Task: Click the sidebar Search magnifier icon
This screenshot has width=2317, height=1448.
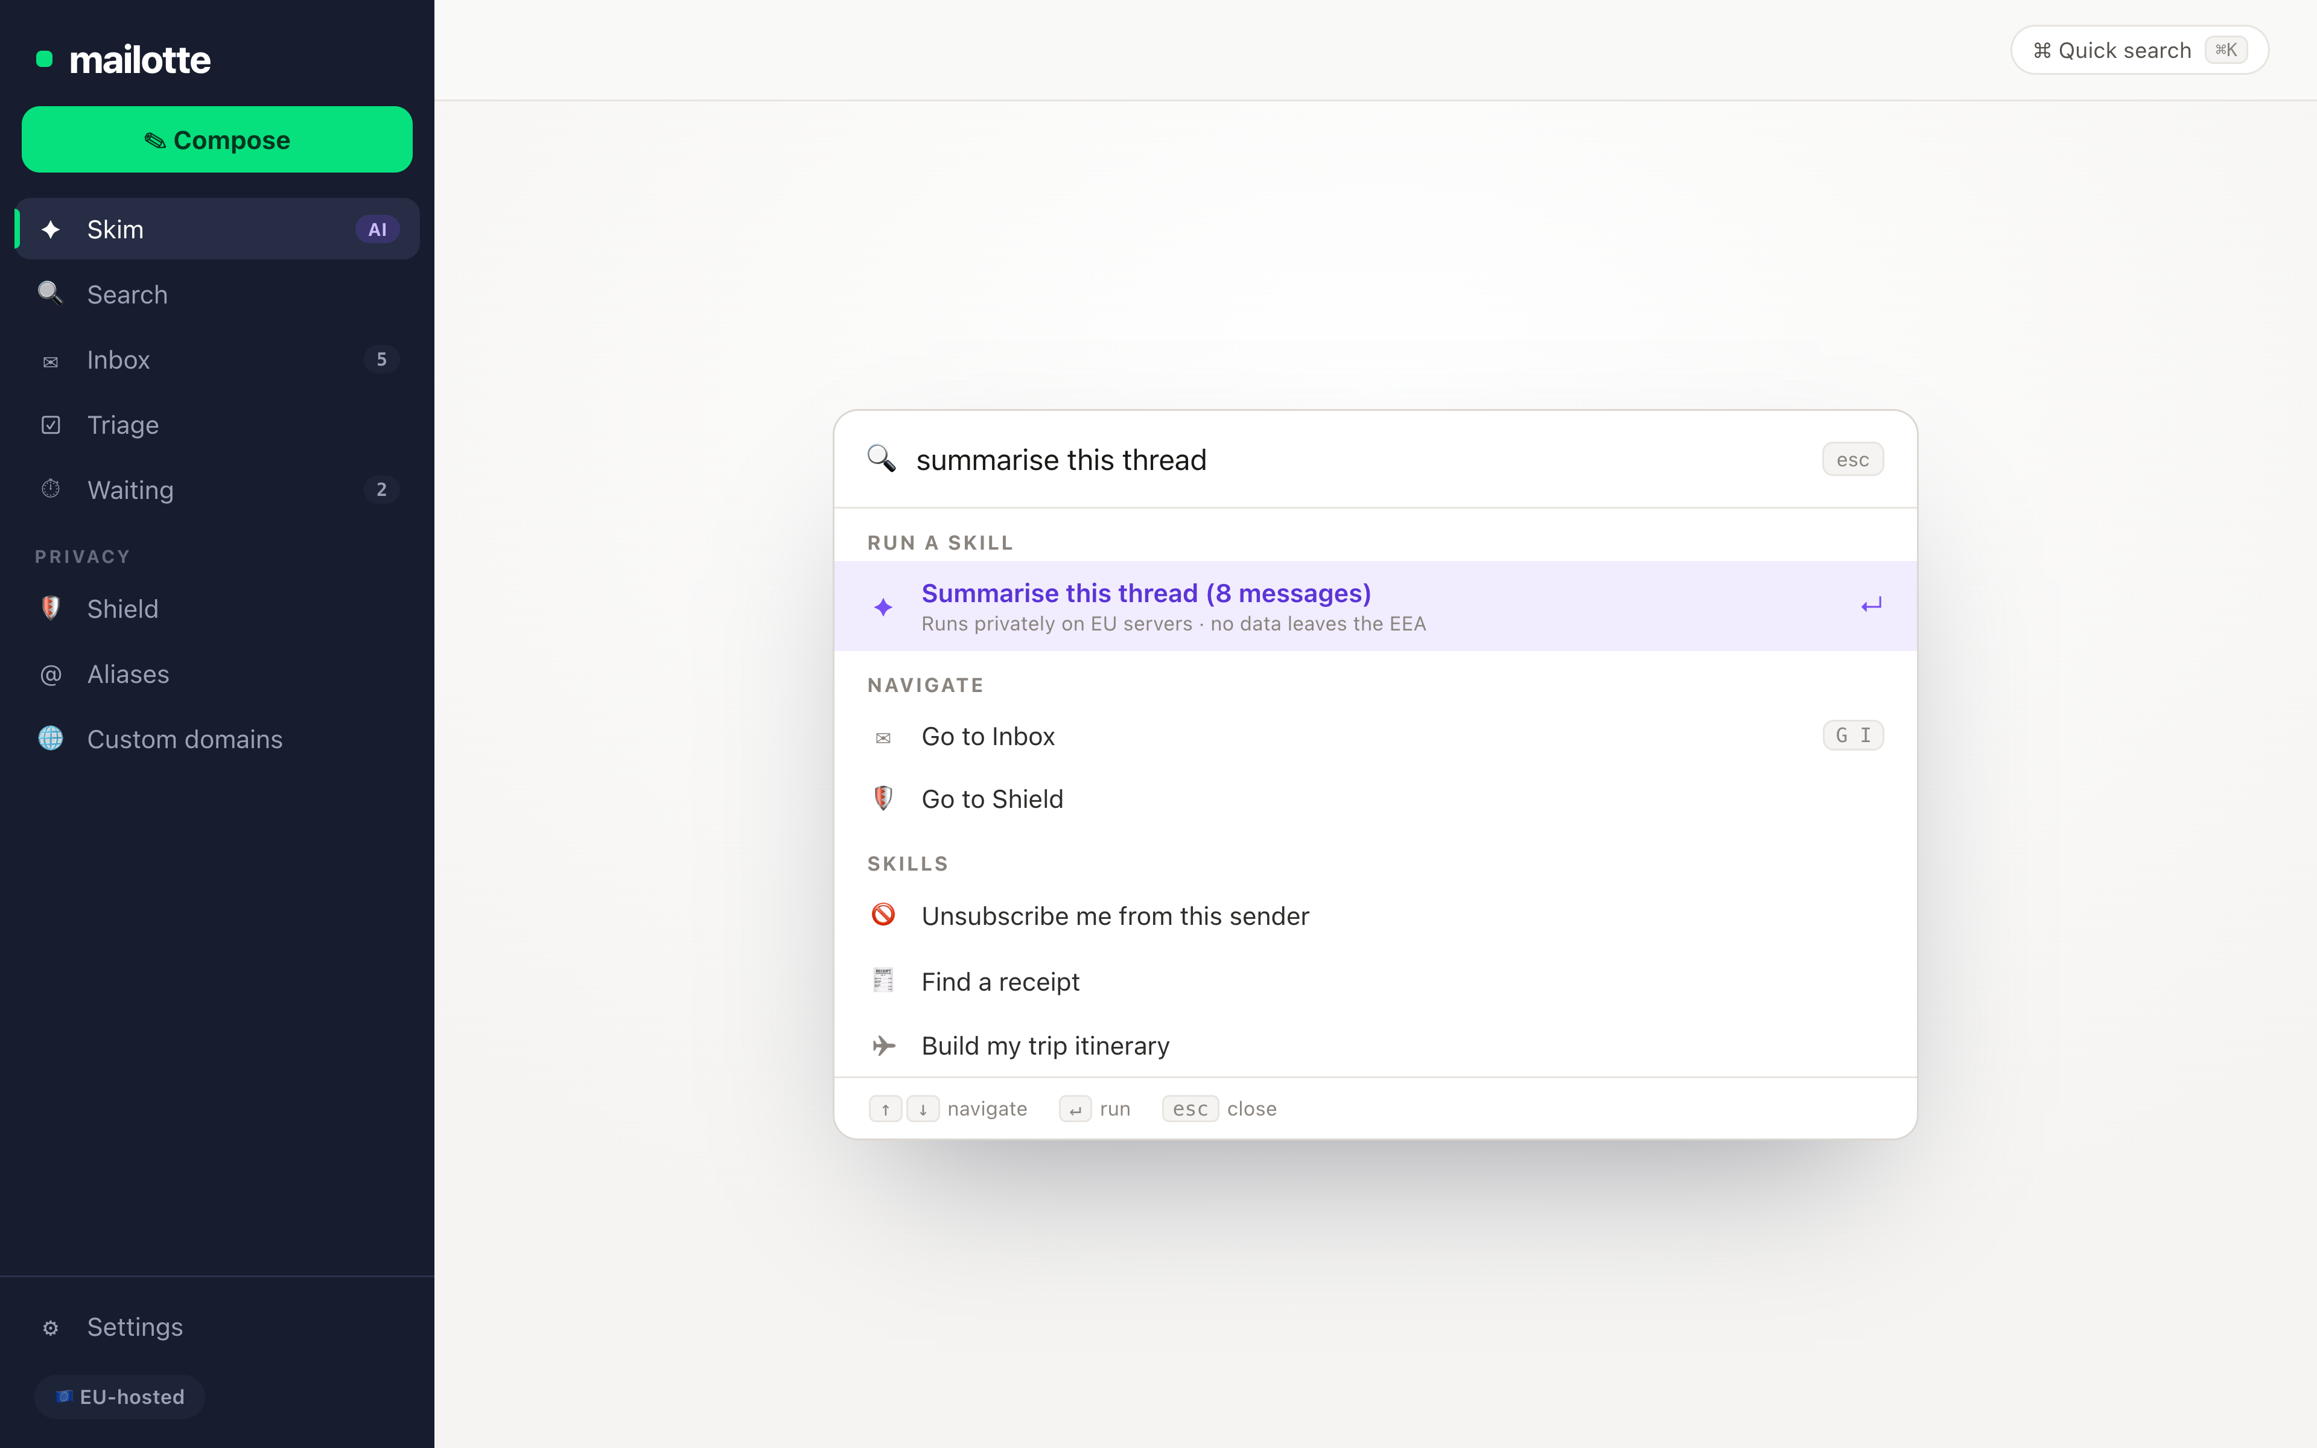Action: click(x=51, y=293)
